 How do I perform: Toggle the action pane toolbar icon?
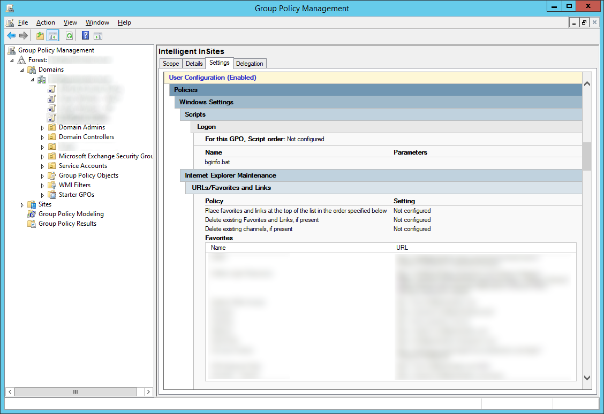98,36
